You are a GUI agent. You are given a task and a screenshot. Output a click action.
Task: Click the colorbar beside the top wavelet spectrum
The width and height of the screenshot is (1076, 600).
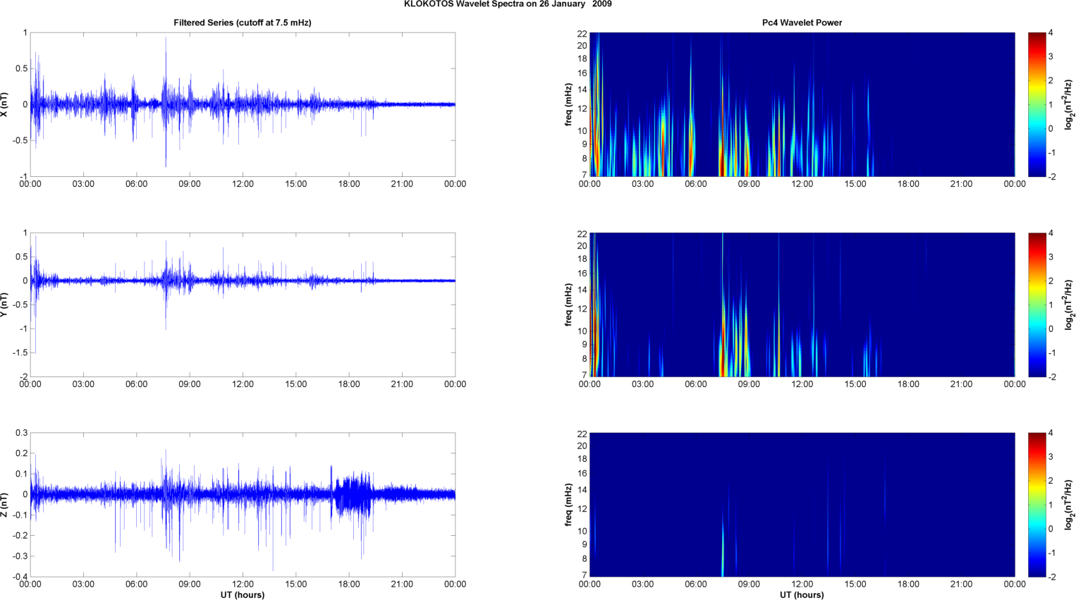click(x=1037, y=104)
